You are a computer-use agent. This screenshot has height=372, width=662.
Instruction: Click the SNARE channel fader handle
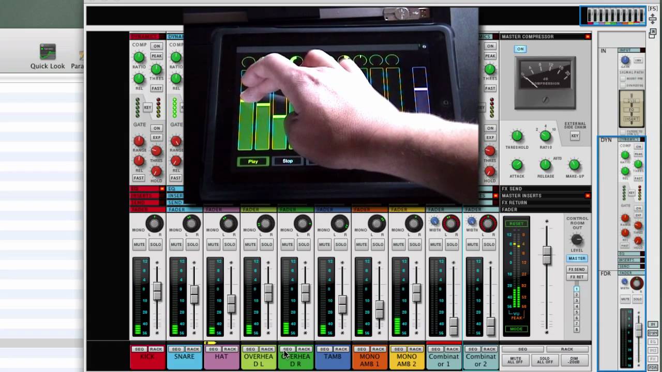(x=194, y=294)
